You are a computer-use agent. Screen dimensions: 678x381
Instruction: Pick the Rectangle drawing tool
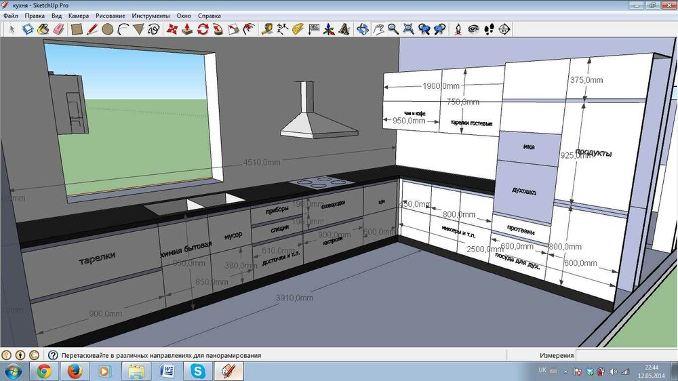(77, 29)
